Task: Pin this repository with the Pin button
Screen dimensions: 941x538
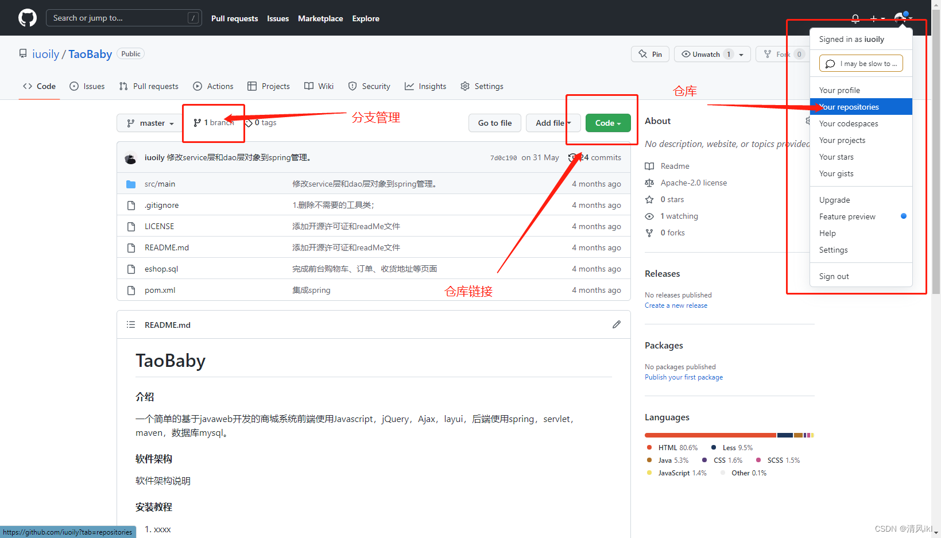Action: (x=650, y=54)
